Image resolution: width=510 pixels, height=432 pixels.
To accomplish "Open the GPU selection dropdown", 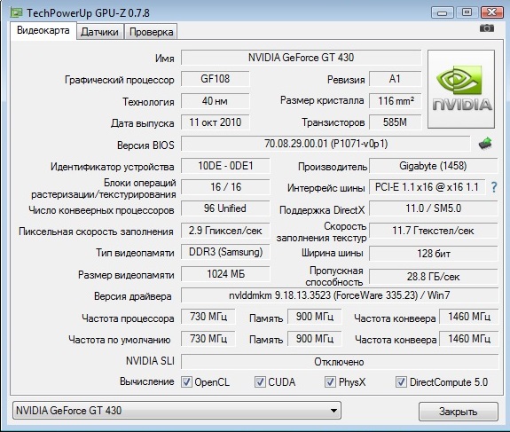I will tap(177, 410).
